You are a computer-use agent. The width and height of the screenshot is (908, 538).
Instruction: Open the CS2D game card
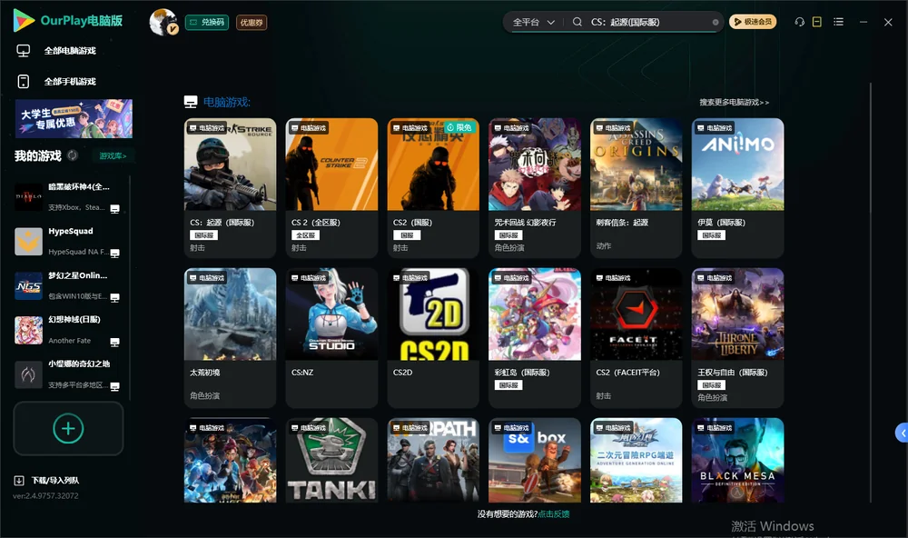[433, 338]
